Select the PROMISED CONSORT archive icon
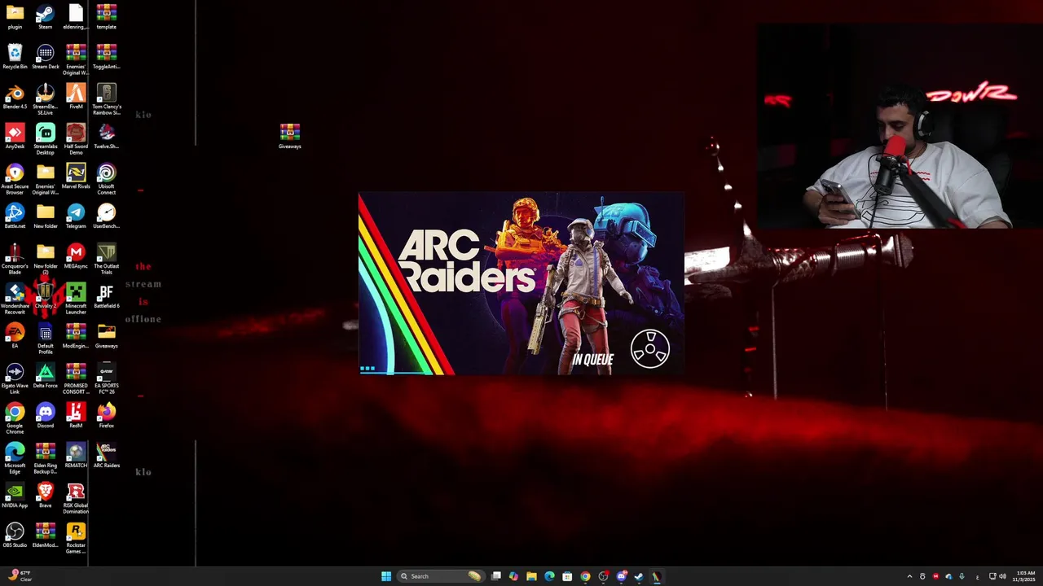The width and height of the screenshot is (1043, 586). [x=76, y=378]
